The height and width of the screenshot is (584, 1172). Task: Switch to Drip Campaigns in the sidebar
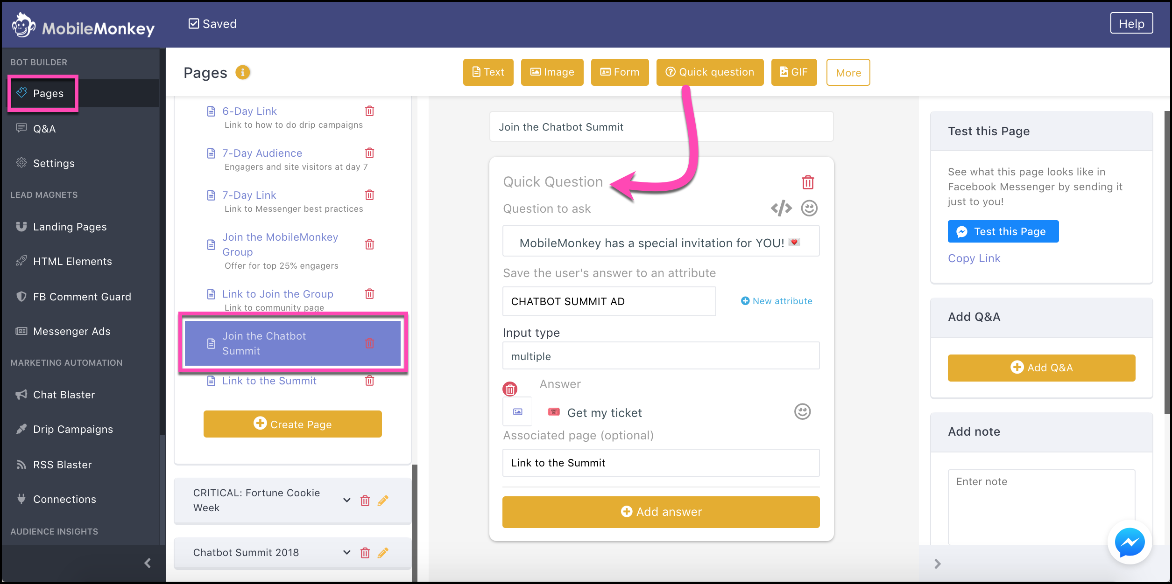coord(73,429)
